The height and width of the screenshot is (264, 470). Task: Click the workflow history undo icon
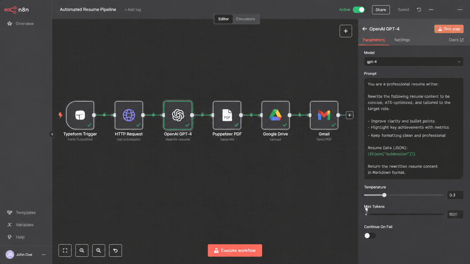coord(419,10)
